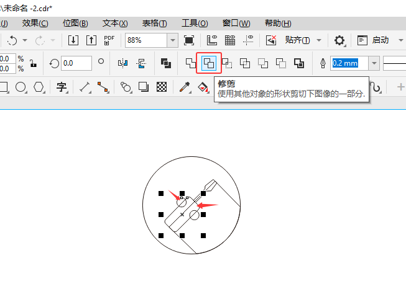The width and height of the screenshot is (406, 302).
Task: Click the 贴齐(T) snap button
Action: pyautogui.click(x=298, y=40)
